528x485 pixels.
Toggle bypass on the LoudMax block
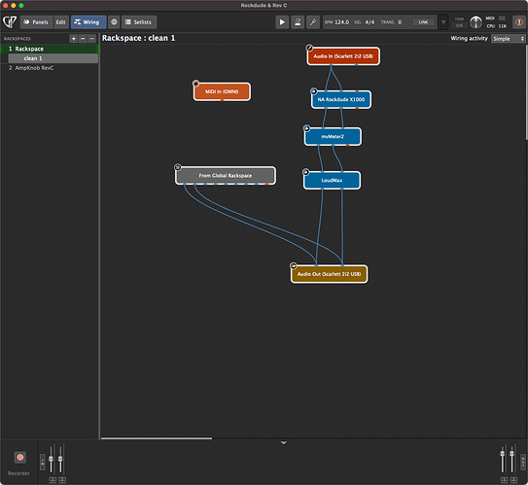click(305, 172)
